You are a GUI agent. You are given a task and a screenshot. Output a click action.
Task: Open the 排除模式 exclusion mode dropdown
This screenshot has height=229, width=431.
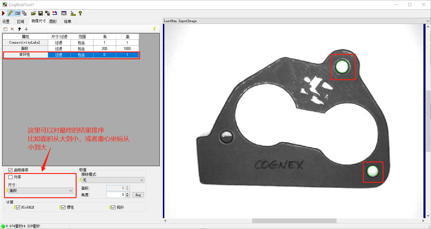pyautogui.click(x=142, y=180)
